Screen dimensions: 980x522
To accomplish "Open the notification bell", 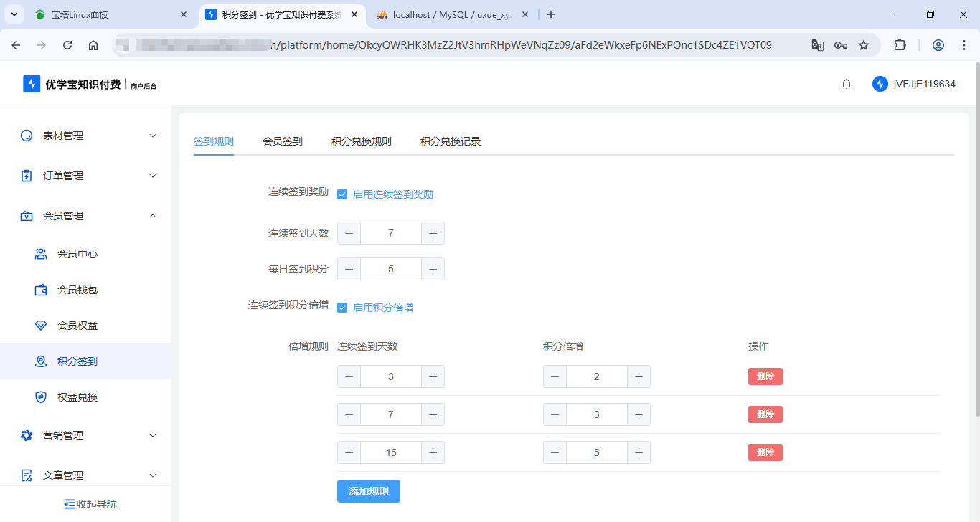I will click(x=846, y=83).
